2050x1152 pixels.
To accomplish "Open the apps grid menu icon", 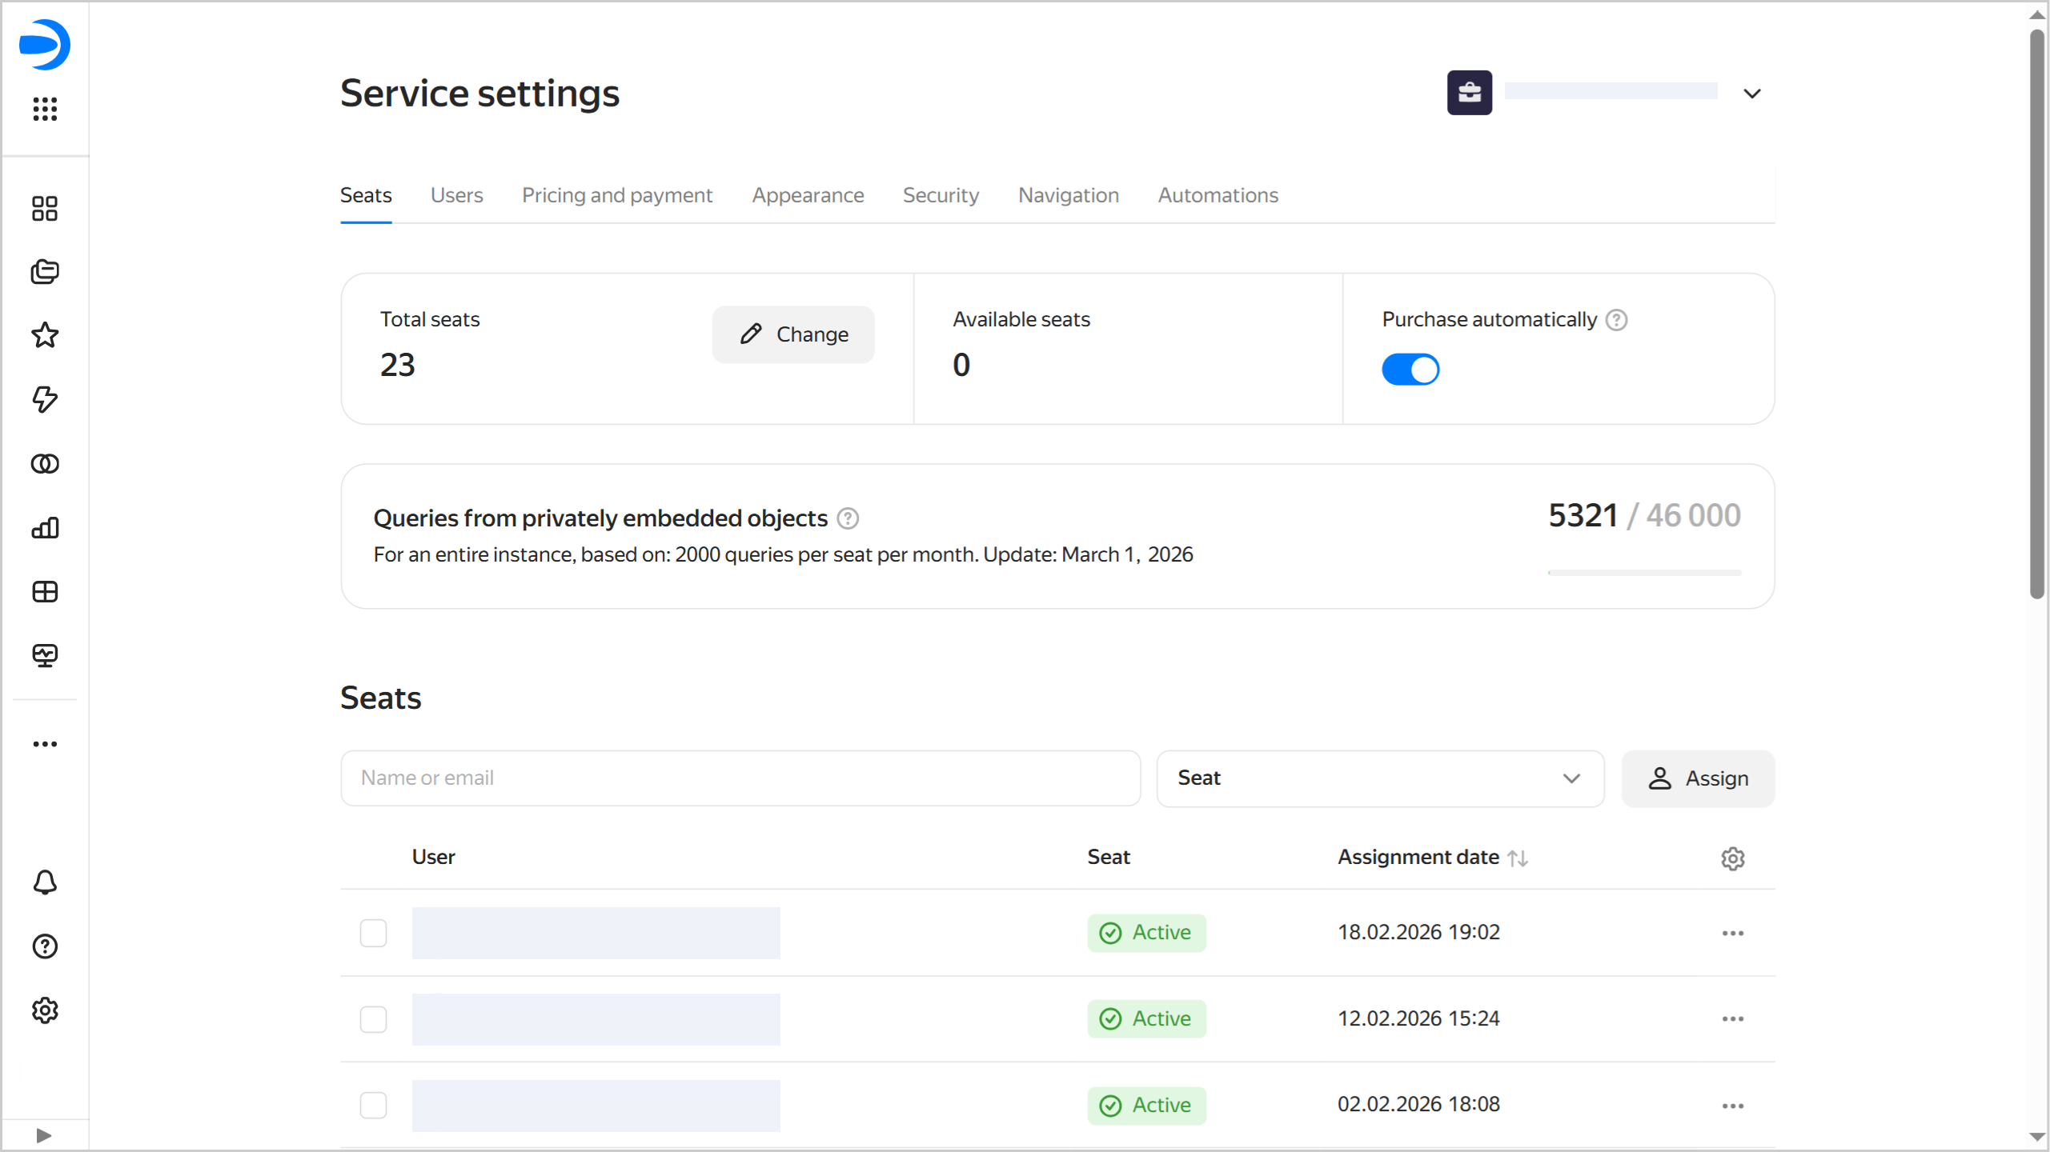I will click(x=45, y=109).
